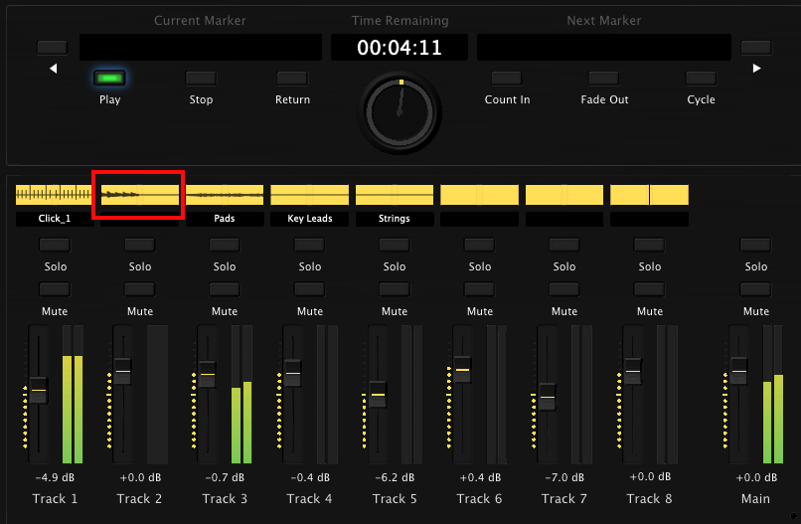This screenshot has height=524, width=801.
Task: Click the +0.4 dB level value
Action: (480, 477)
